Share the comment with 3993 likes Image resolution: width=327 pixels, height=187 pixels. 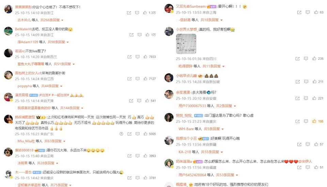coord(129,156)
